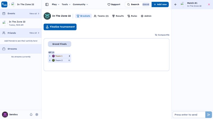This screenshot has width=213, height=119.
Task: Click the Finalize tournament button
Action: tap(60, 27)
